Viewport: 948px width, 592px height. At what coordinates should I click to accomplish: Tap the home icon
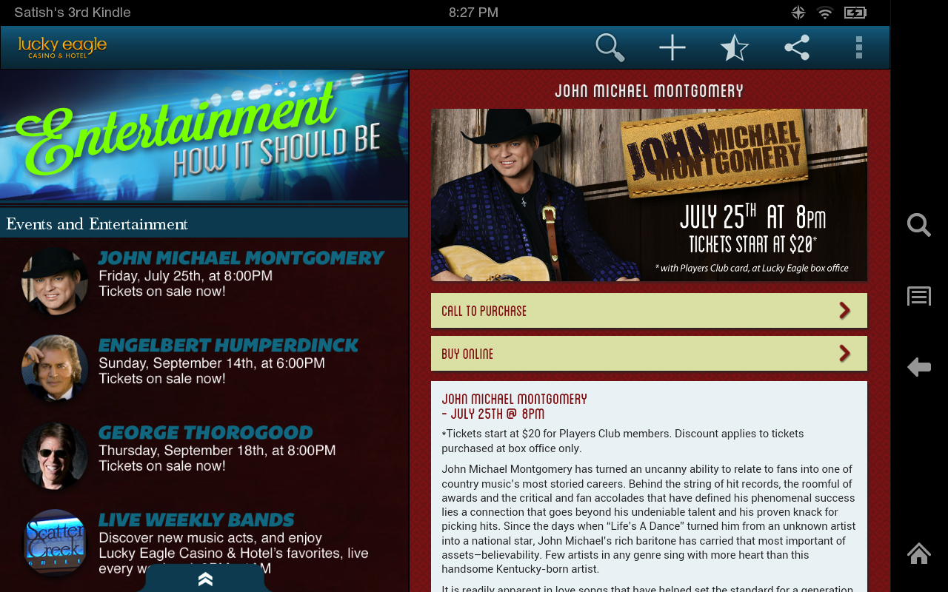(x=919, y=553)
